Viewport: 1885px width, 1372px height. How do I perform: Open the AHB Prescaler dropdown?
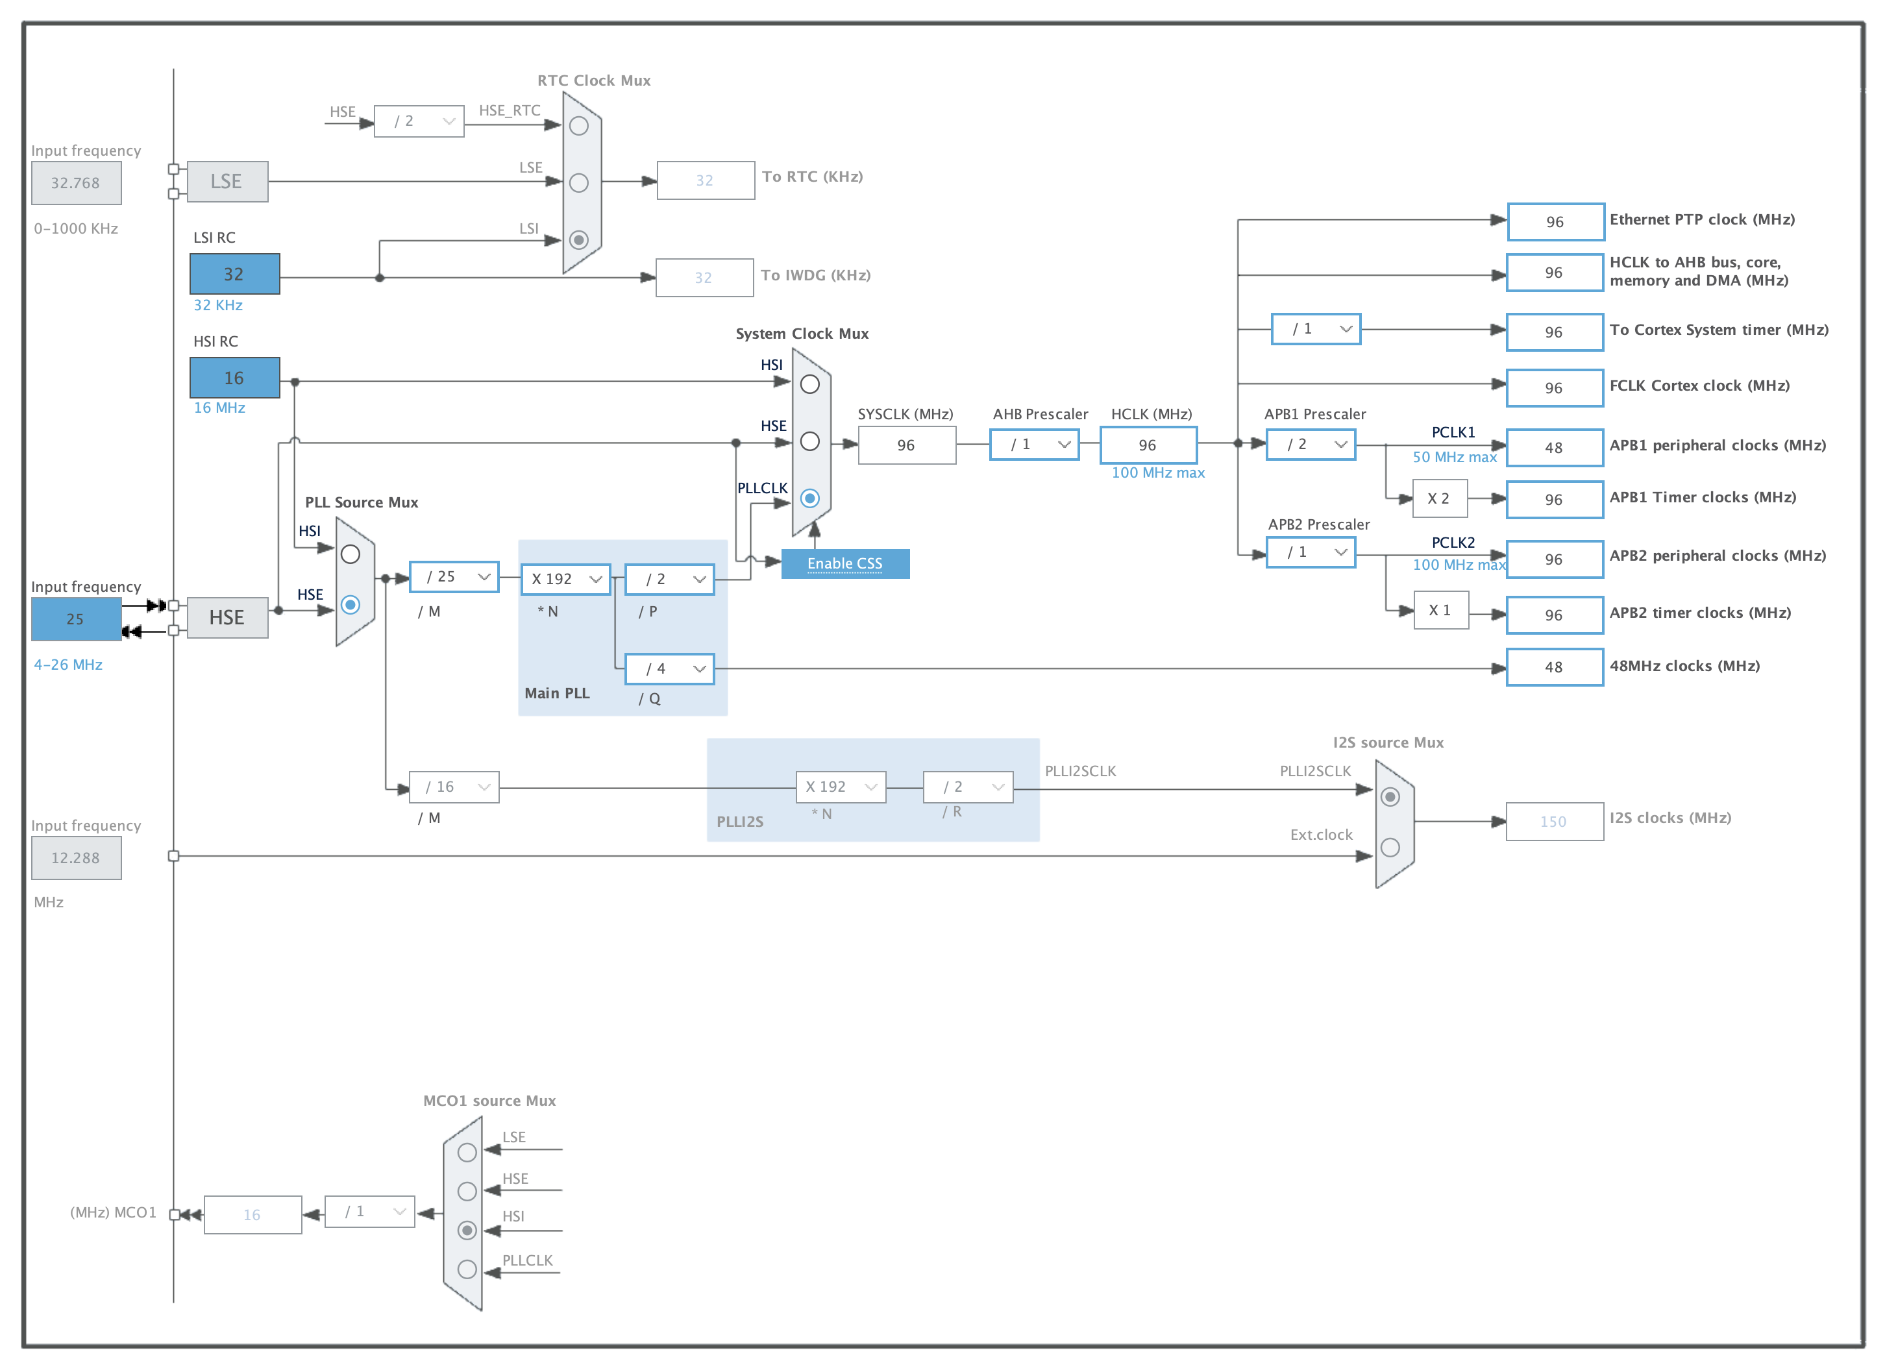(1035, 445)
